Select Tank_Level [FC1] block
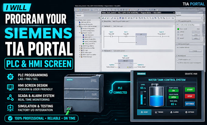Viewport: 207px width, 125px height. click(89, 44)
